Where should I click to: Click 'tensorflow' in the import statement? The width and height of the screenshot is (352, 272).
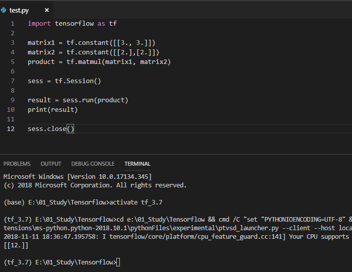(x=75, y=24)
